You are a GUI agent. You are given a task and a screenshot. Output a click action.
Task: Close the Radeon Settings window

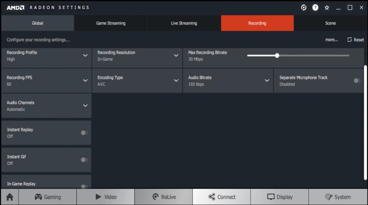(362, 8)
